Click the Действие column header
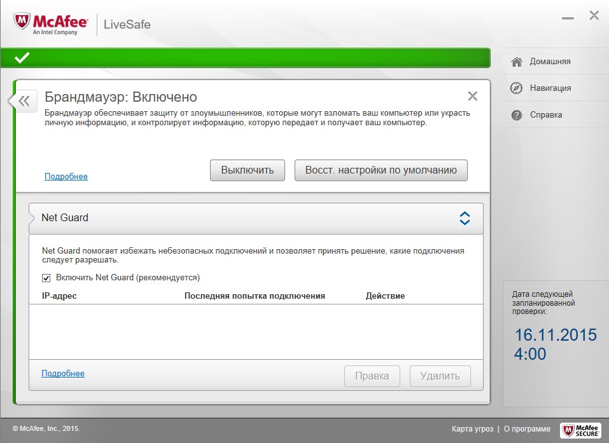Image resolution: width=609 pixels, height=443 pixels. click(x=385, y=296)
